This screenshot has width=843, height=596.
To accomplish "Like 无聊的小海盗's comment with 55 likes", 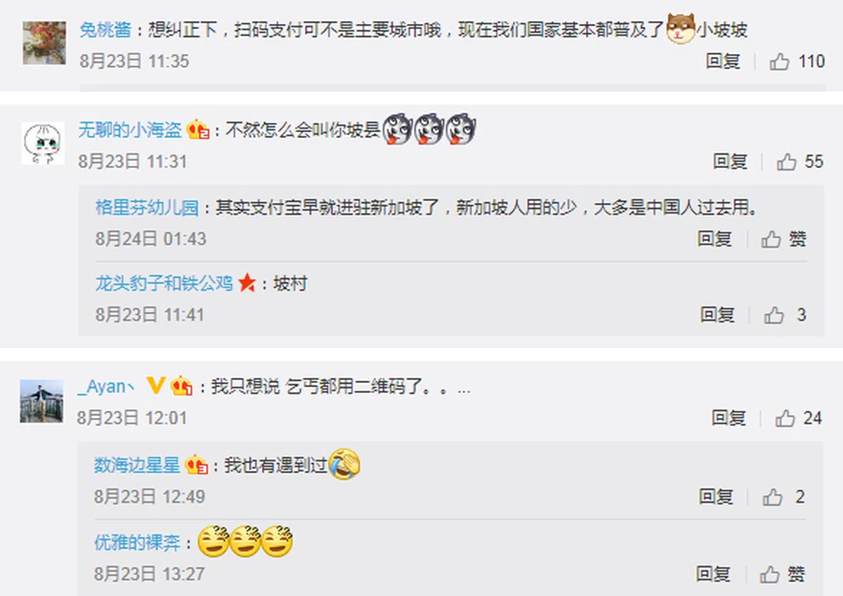I will pos(786,162).
